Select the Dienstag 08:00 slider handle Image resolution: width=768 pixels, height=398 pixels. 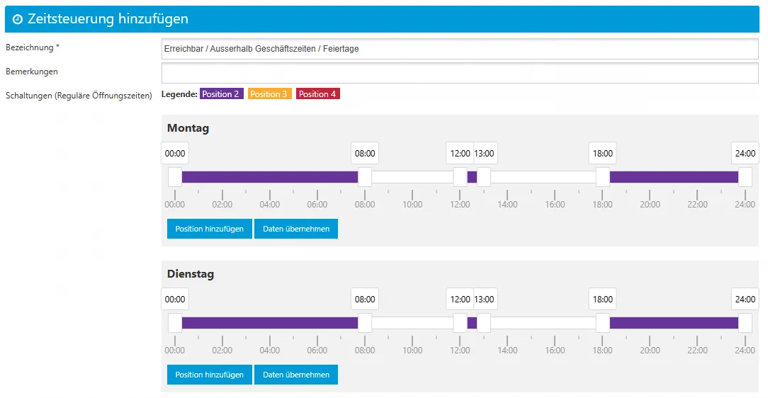(x=365, y=323)
